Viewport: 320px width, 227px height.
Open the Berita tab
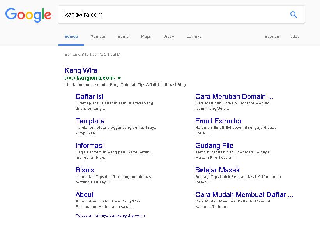pyautogui.click(x=123, y=37)
